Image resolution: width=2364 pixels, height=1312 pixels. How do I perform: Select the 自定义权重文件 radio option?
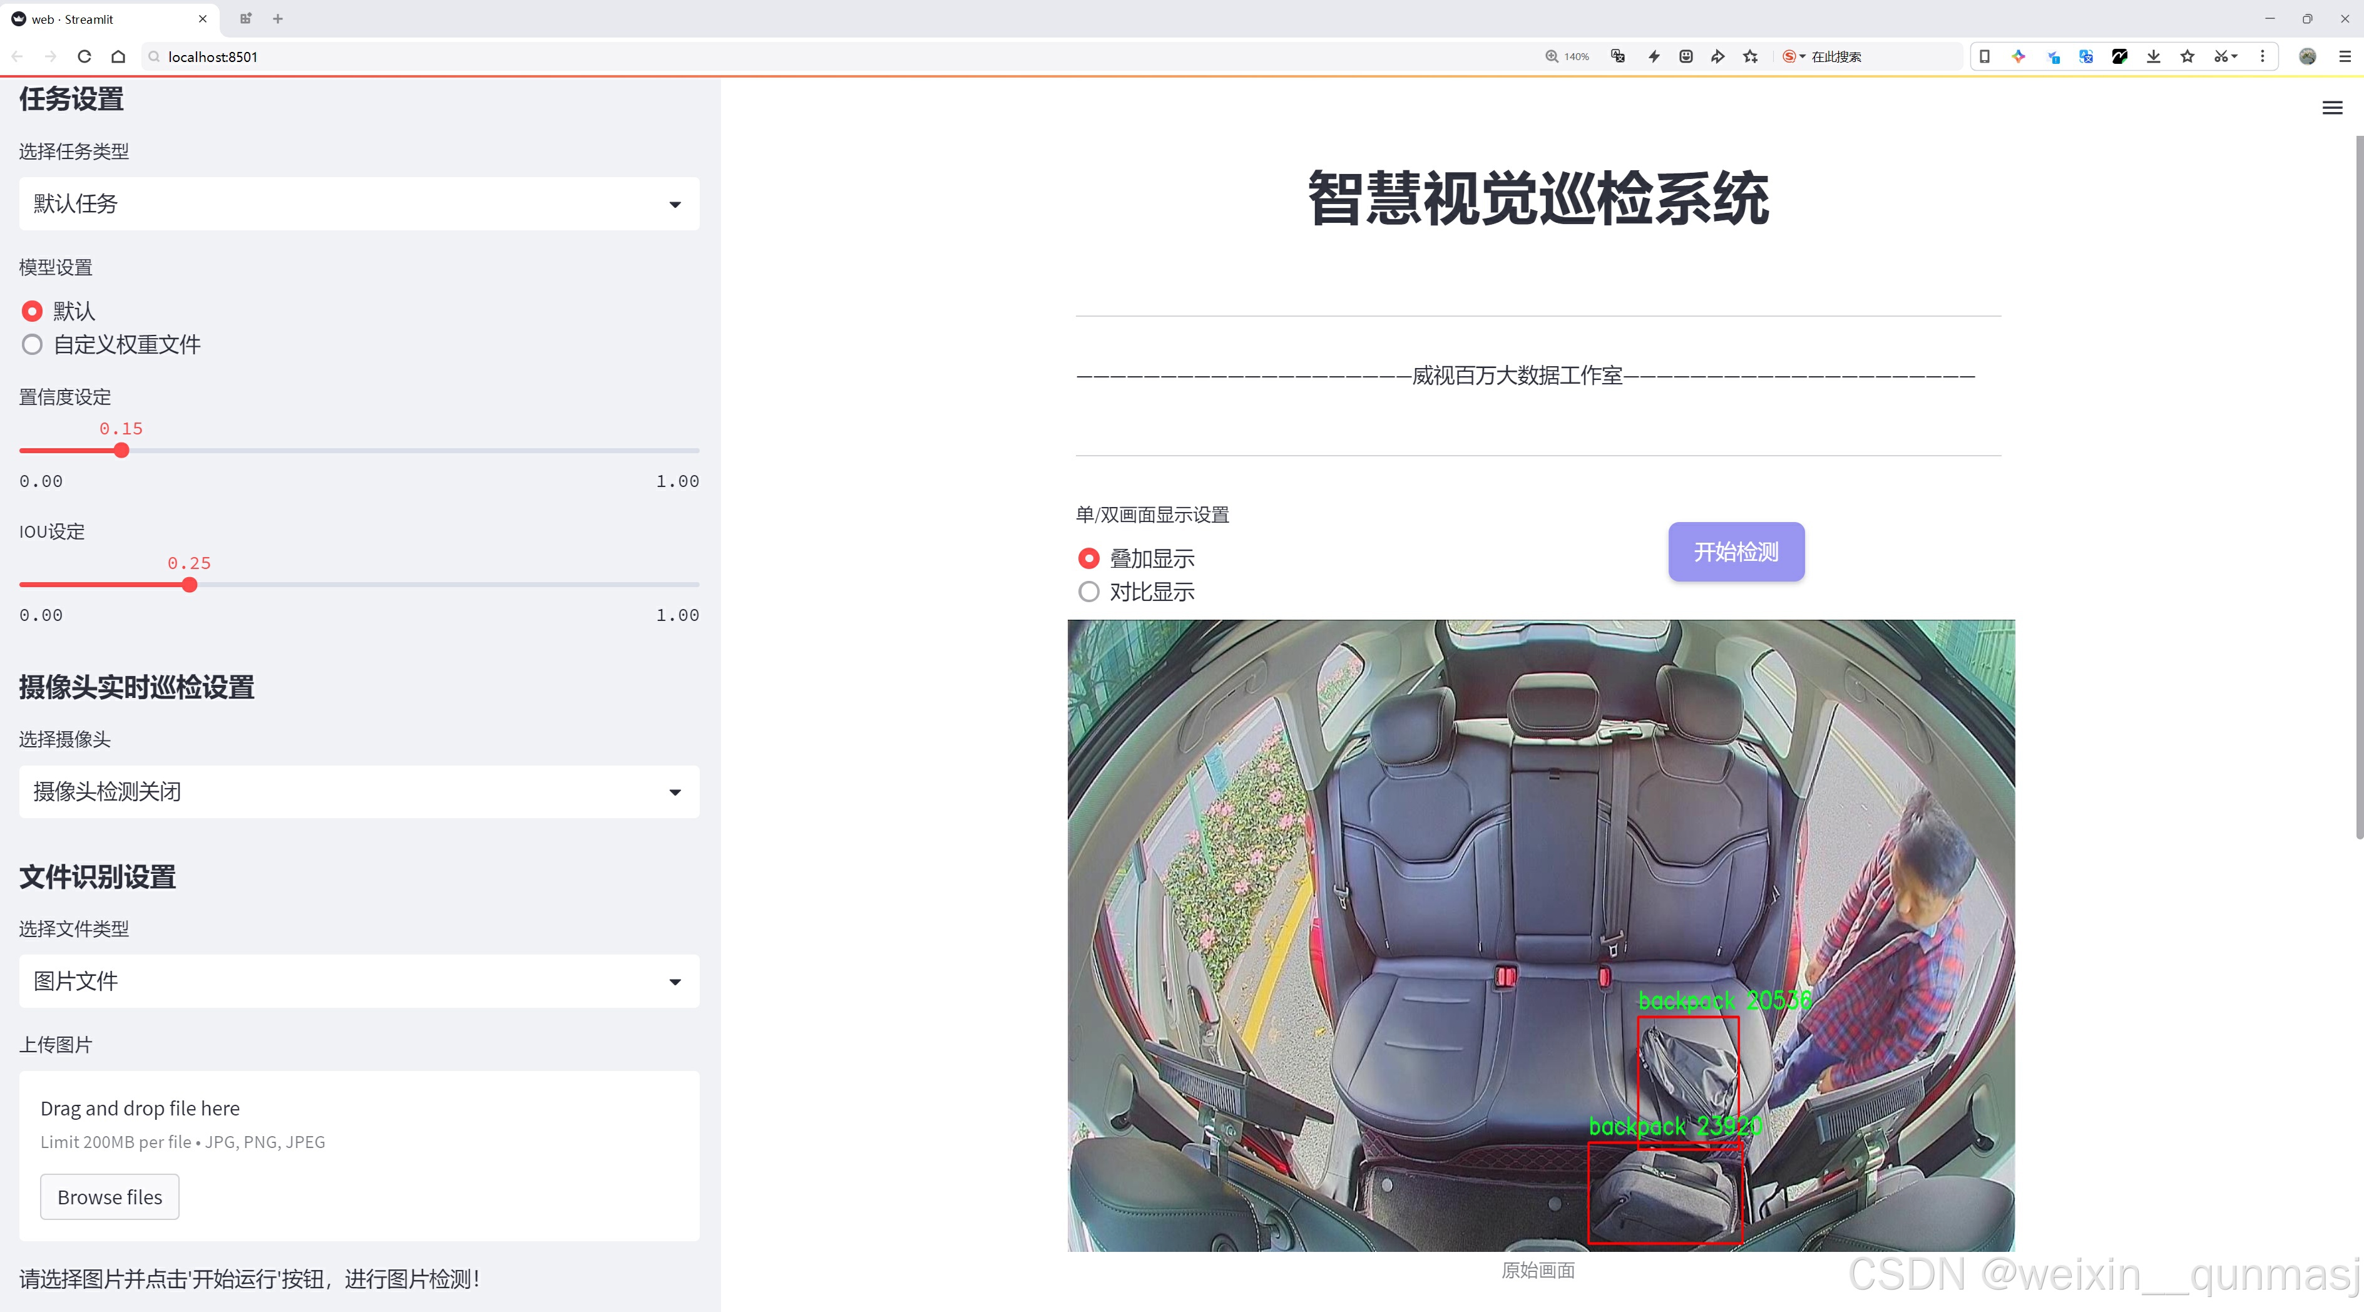click(32, 345)
